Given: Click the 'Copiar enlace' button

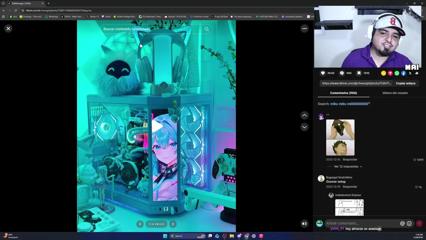Looking at the screenshot, I should click(x=405, y=83).
